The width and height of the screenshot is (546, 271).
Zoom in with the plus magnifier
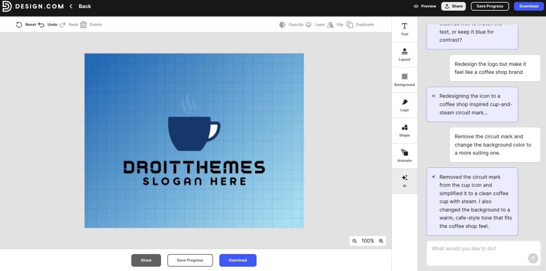(x=381, y=241)
